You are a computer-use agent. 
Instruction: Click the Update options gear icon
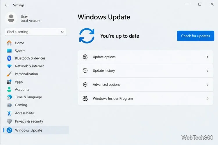(x=85, y=57)
